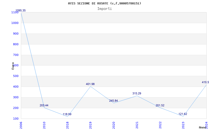Image resolution: width=209 pixels, height=130 pixels.
Task: Click the 100 y-axis tick label
Action: 16,119
